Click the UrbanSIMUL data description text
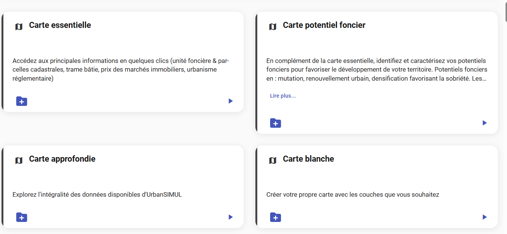 (97, 195)
